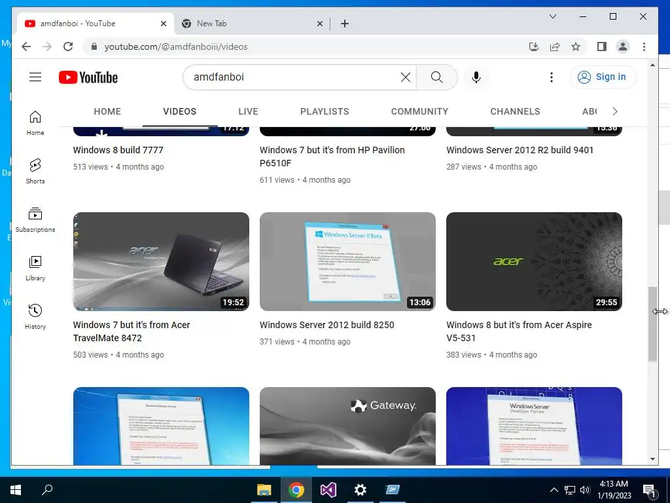Show hidden system tray icons
The image size is (670, 503).
coord(554,490)
